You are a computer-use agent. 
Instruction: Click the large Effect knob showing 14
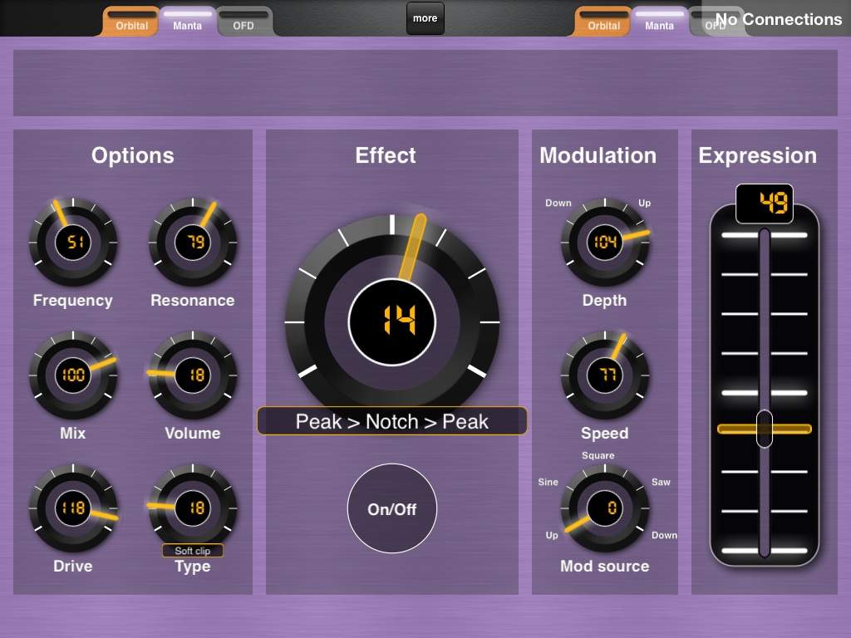tap(392, 322)
